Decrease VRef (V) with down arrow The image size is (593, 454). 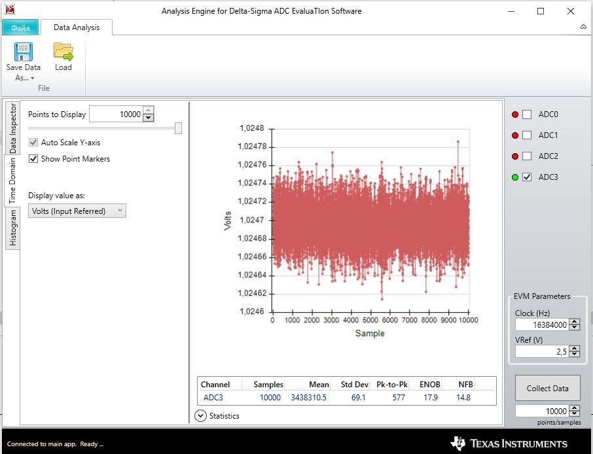[575, 355]
